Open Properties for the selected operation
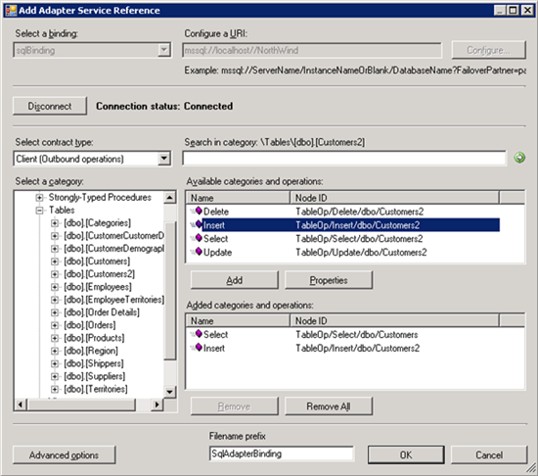538x476 pixels. [x=329, y=280]
